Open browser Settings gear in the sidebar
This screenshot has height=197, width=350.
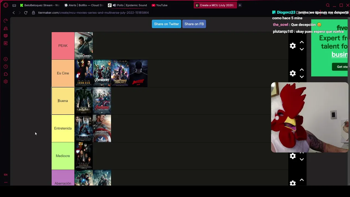pos(5,82)
